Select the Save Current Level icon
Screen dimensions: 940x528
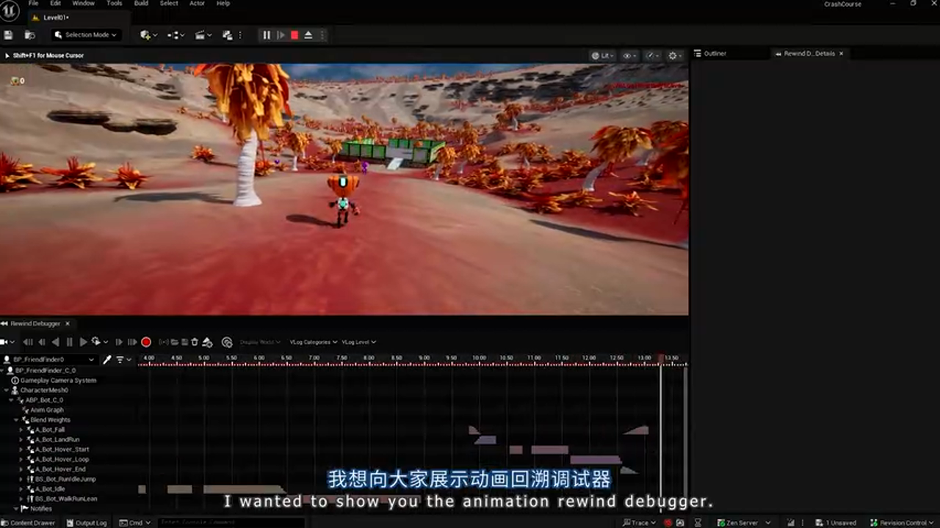click(8, 34)
